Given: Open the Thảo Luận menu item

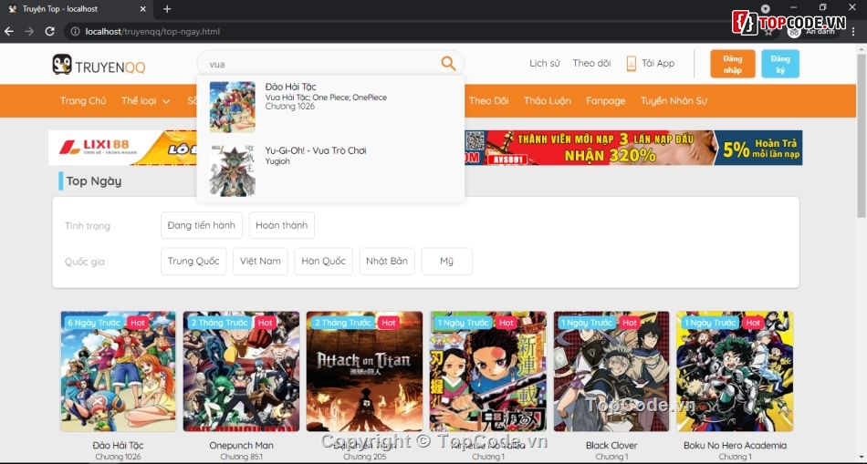Looking at the screenshot, I should [x=547, y=101].
